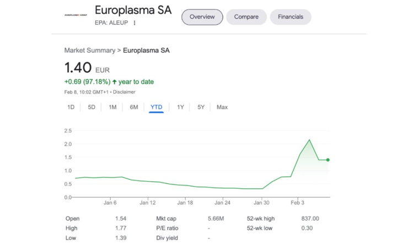Show the Max chart range
The width and height of the screenshot is (419, 245).
(x=222, y=107)
